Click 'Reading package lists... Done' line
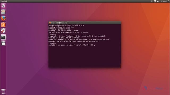The image size is (170, 95). tap(61, 27)
